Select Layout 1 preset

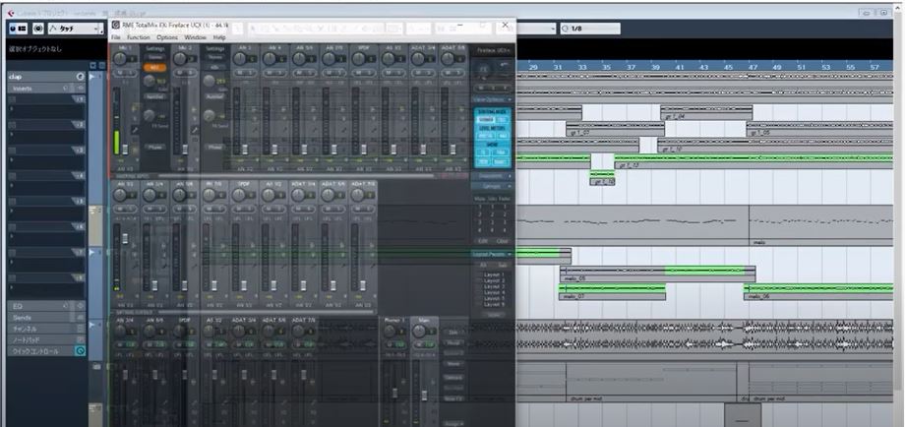tap(495, 275)
